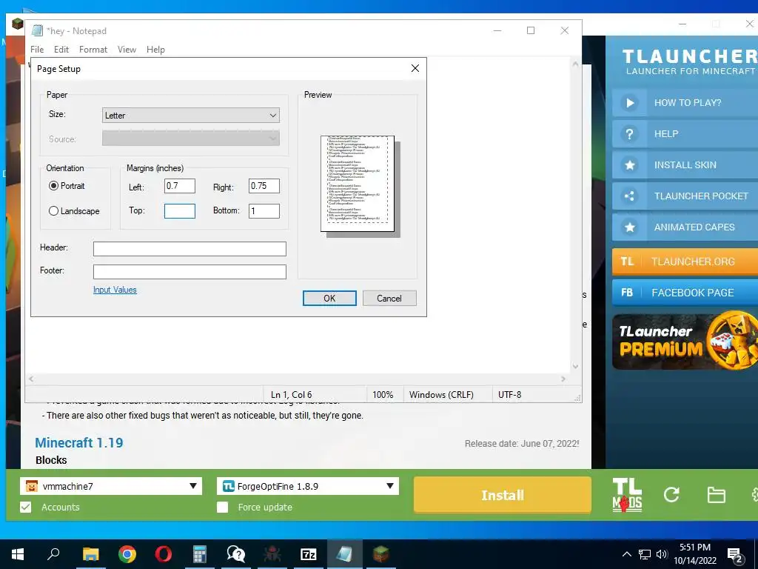Open the bug icon app in taskbar
Image resolution: width=758 pixels, height=569 pixels.
pos(272,554)
